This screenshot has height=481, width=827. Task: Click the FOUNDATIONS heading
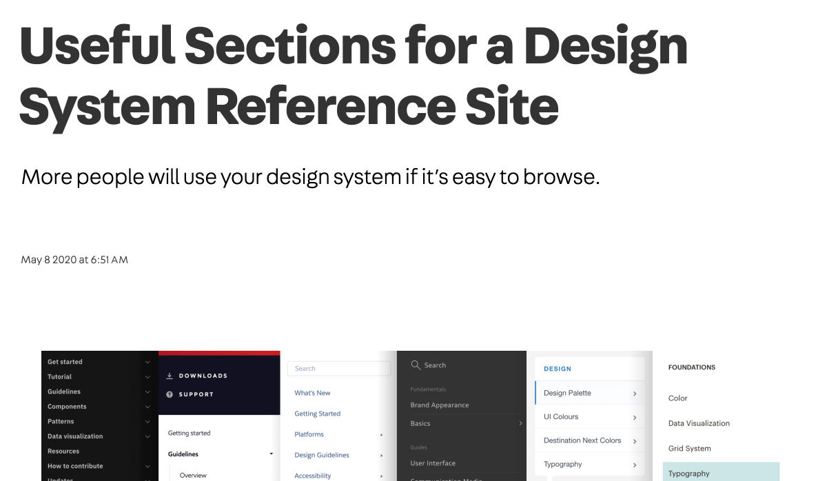[x=692, y=367]
